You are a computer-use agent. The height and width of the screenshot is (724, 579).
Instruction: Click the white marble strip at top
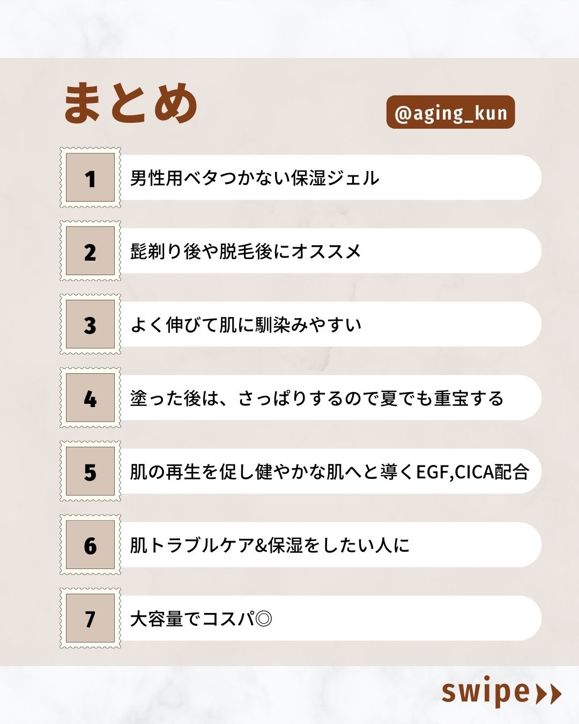tap(289, 28)
